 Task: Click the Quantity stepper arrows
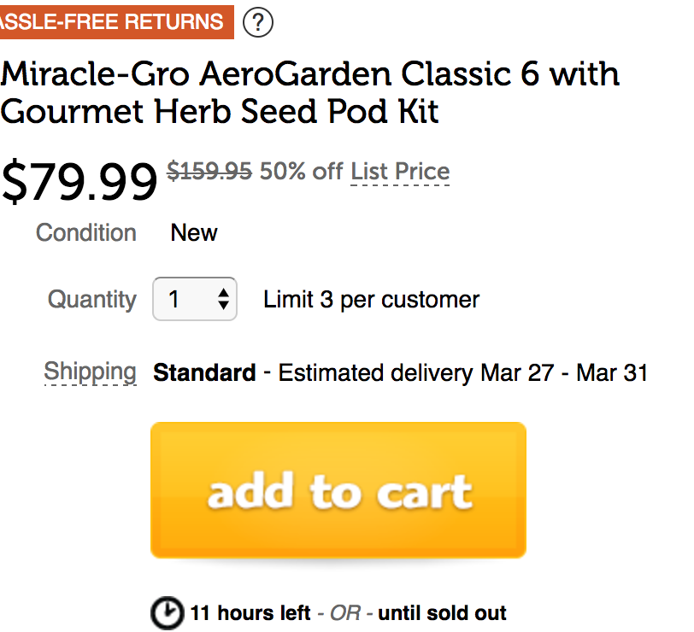223,299
